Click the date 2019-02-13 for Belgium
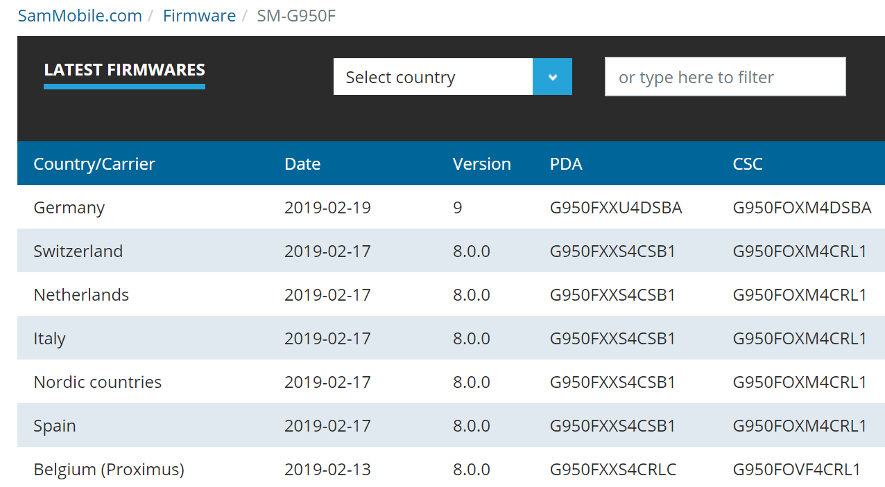The height and width of the screenshot is (487, 885). 327,470
